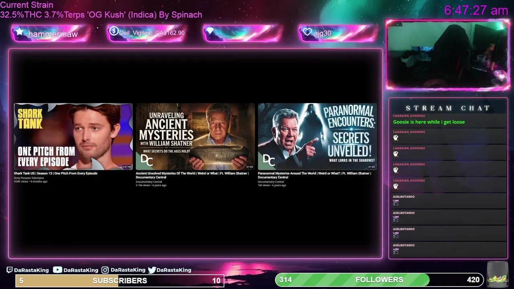Open the 'Shark Tank US | Season 15' title link
The image size is (514, 289).
pyautogui.click(x=55, y=173)
